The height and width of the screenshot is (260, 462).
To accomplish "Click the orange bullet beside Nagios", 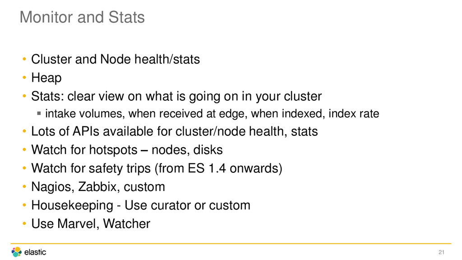I will 24,187.
